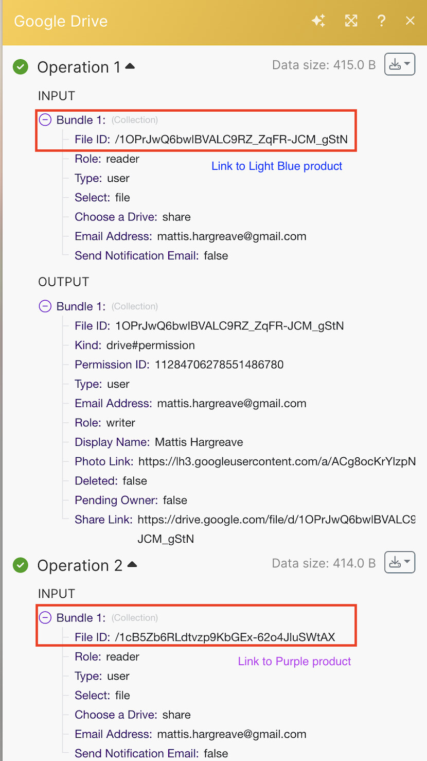Screen dimensions: 427x761
Task: Click the Google Drive panel title
Action: coord(61,22)
